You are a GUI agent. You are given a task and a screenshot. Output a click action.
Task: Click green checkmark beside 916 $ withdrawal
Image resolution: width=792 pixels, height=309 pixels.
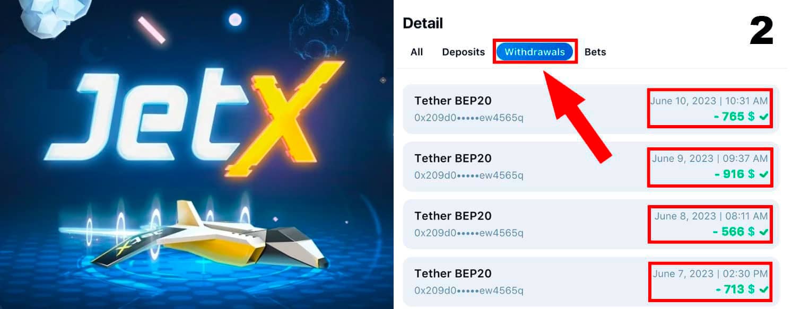764,174
